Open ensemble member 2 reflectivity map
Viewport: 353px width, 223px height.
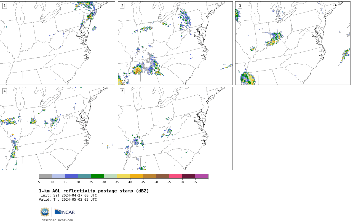[x=175, y=43]
